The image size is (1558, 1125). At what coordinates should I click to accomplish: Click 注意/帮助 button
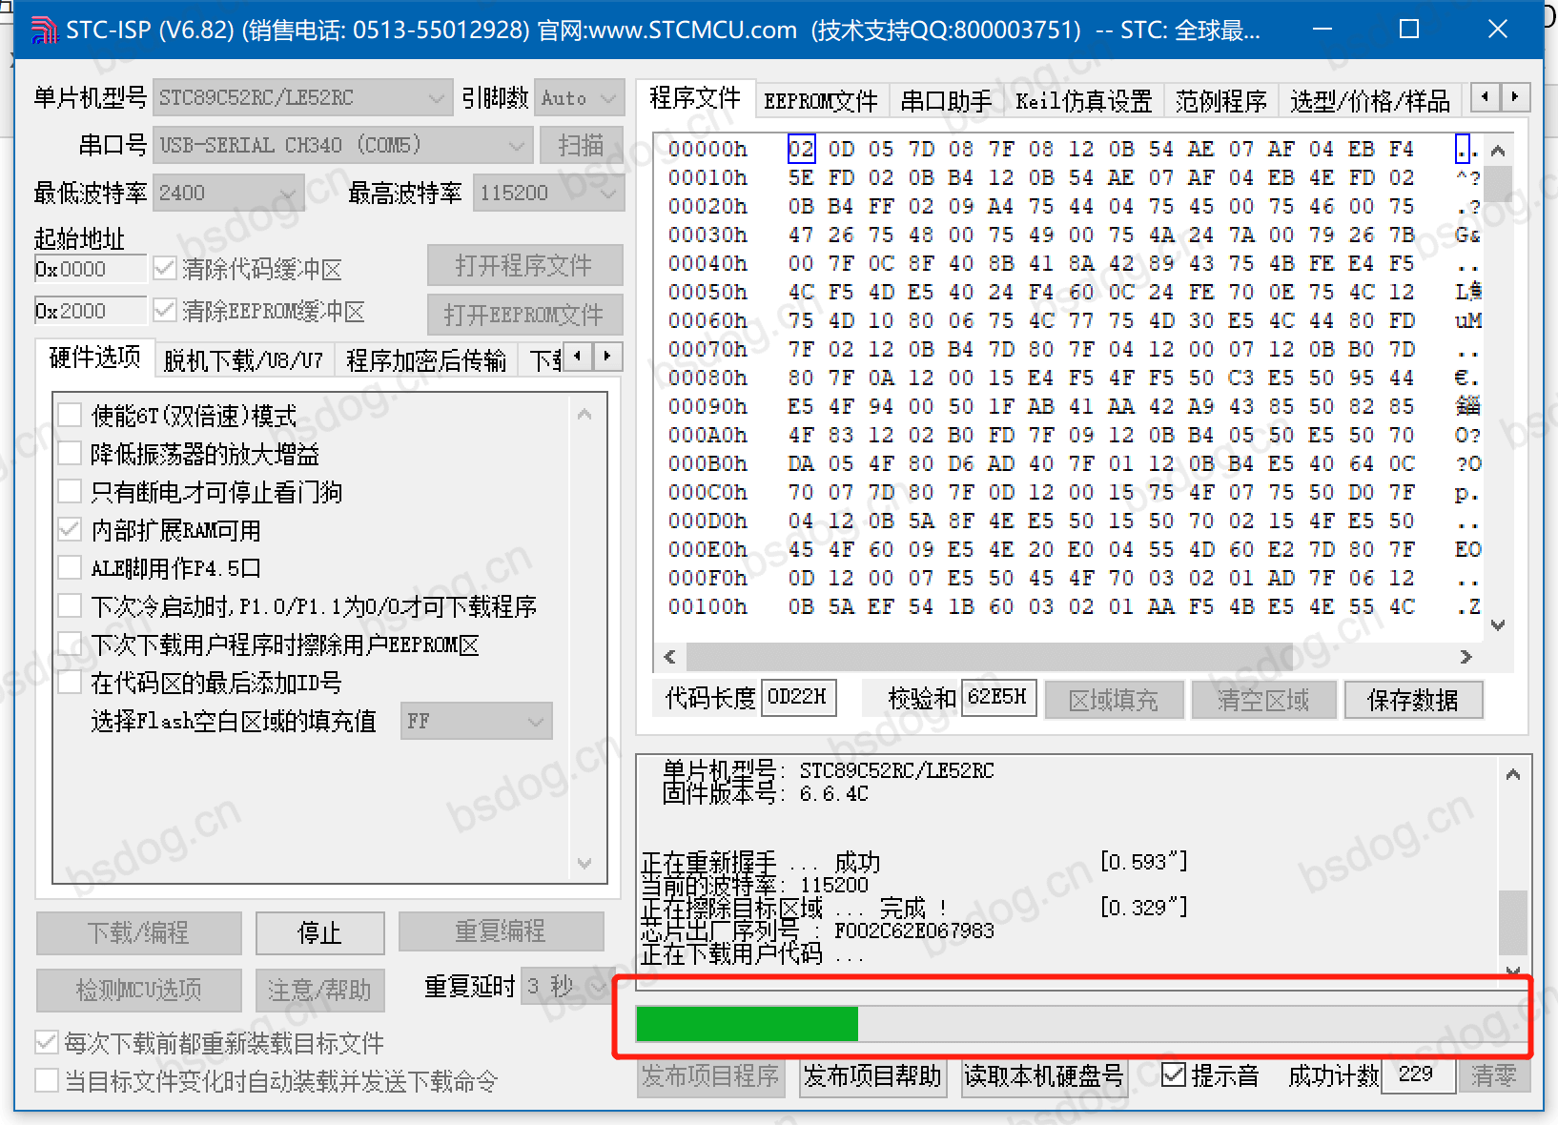click(x=319, y=990)
